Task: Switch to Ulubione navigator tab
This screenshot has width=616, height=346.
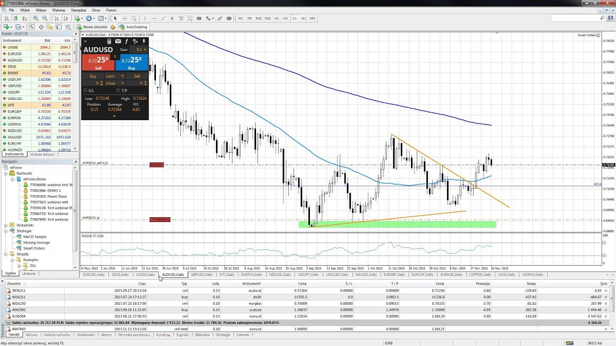Action: pos(28,273)
